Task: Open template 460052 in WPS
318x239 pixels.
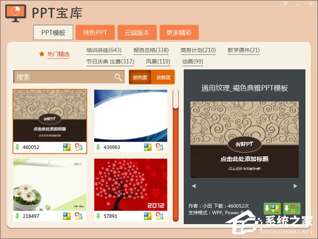Action: (x=67, y=147)
